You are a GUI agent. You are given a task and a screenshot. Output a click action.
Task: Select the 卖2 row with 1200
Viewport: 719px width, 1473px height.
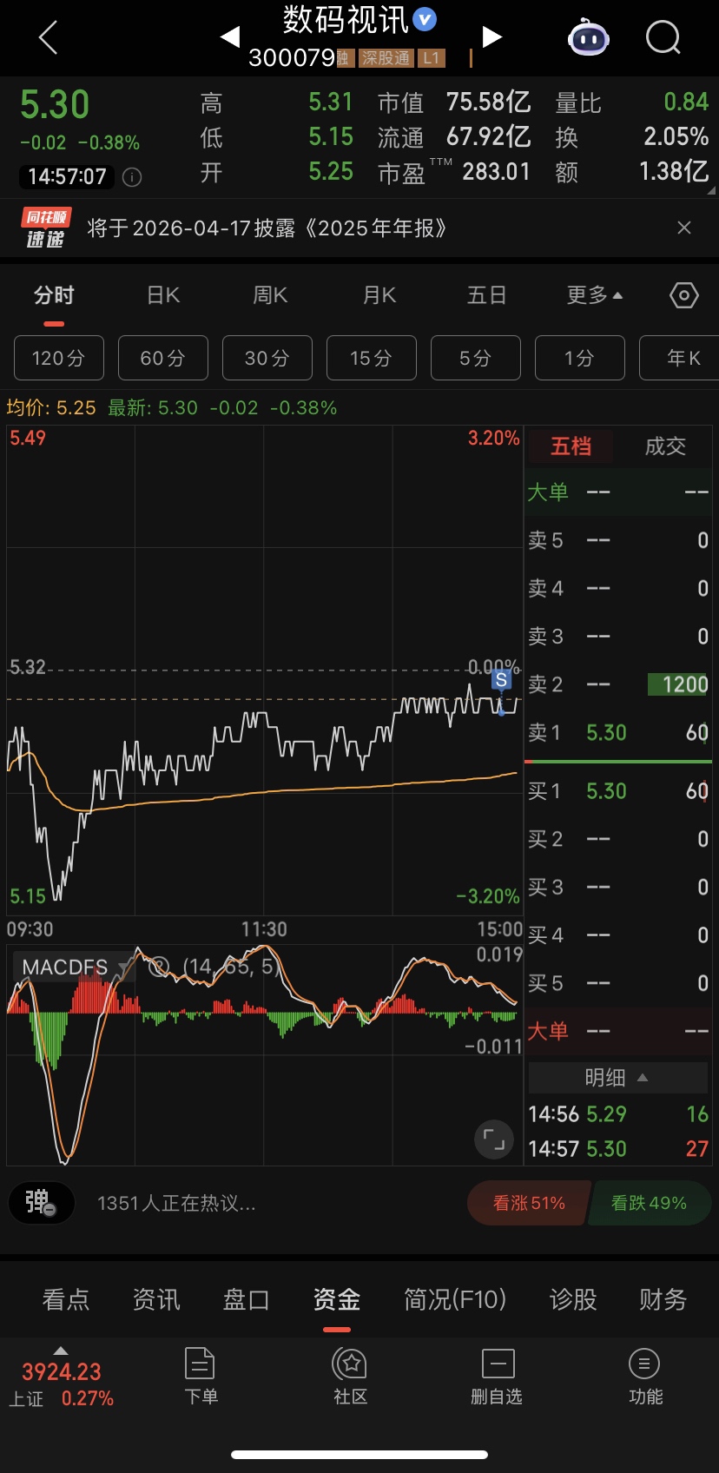click(618, 684)
